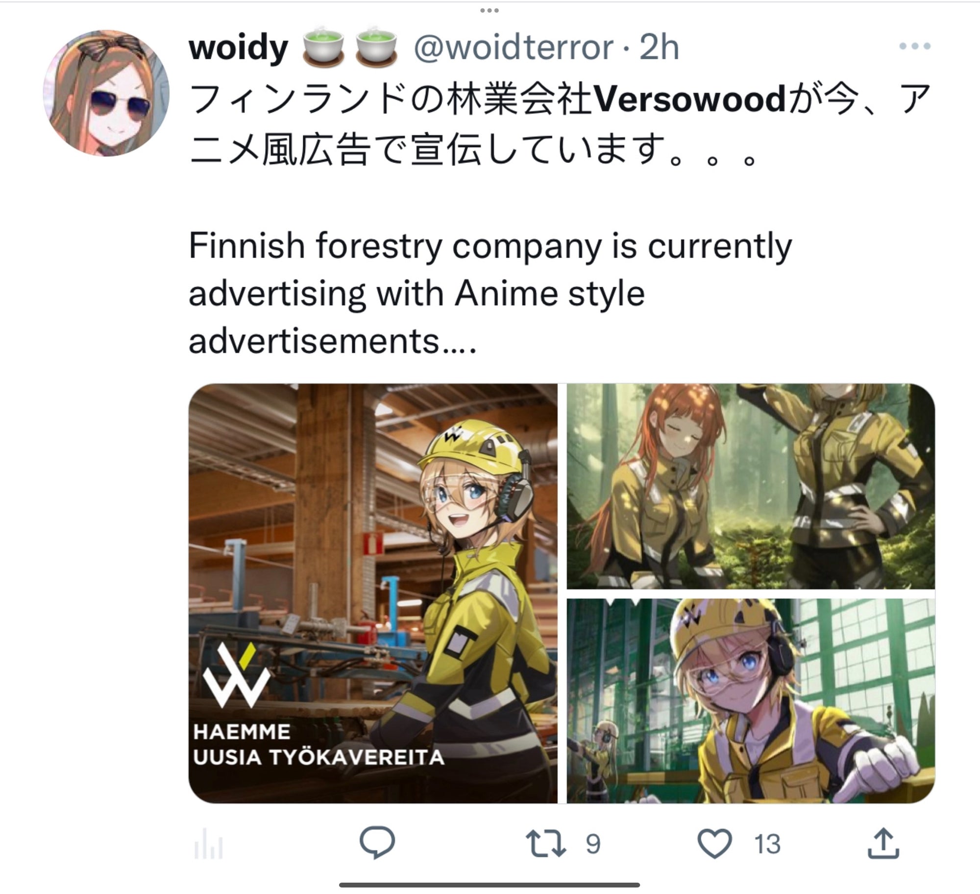Open the @woidterror handle link
980x894 pixels.
tap(514, 48)
